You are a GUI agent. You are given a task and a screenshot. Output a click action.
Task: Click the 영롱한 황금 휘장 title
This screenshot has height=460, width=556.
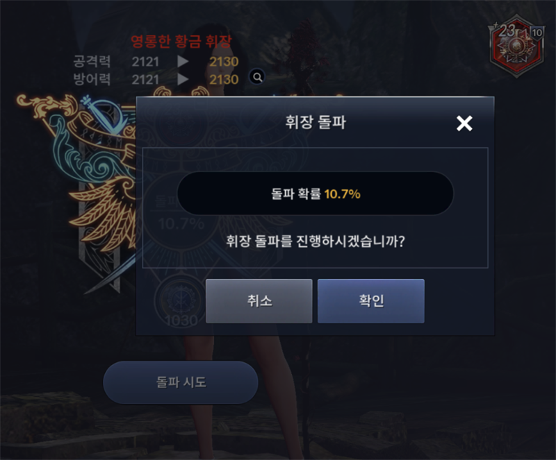[181, 42]
